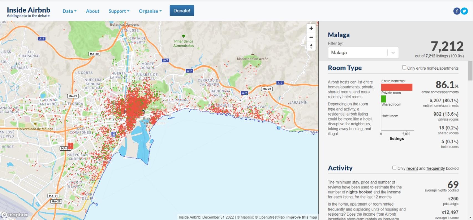The height and width of the screenshot is (220, 473).
Task: Open the Twitter share icon
Action: tap(464, 11)
